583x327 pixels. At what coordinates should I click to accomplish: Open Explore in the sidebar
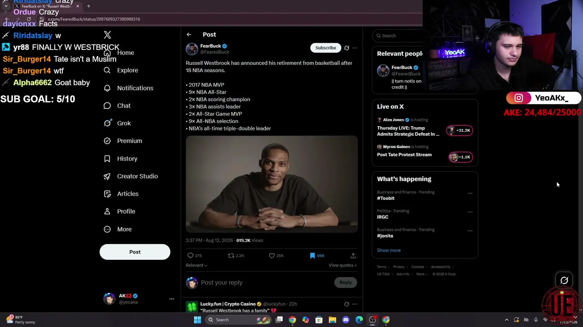(x=121, y=70)
